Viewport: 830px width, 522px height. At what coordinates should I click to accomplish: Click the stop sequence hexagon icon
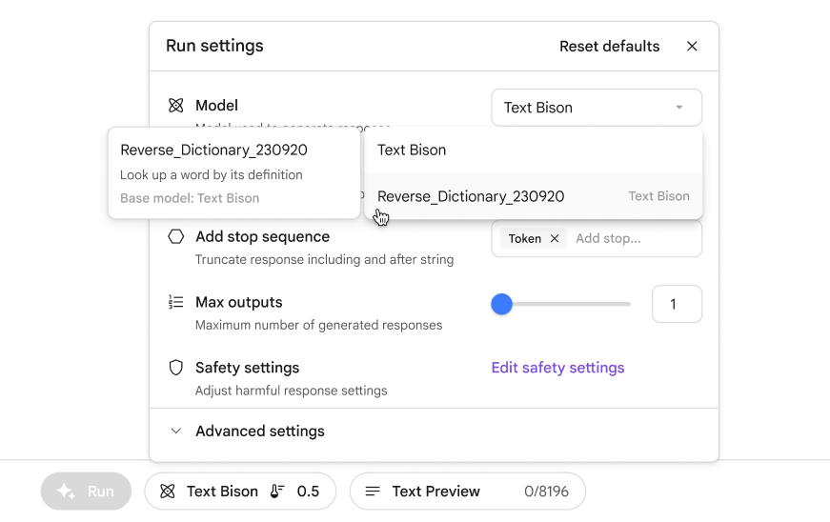(x=175, y=236)
